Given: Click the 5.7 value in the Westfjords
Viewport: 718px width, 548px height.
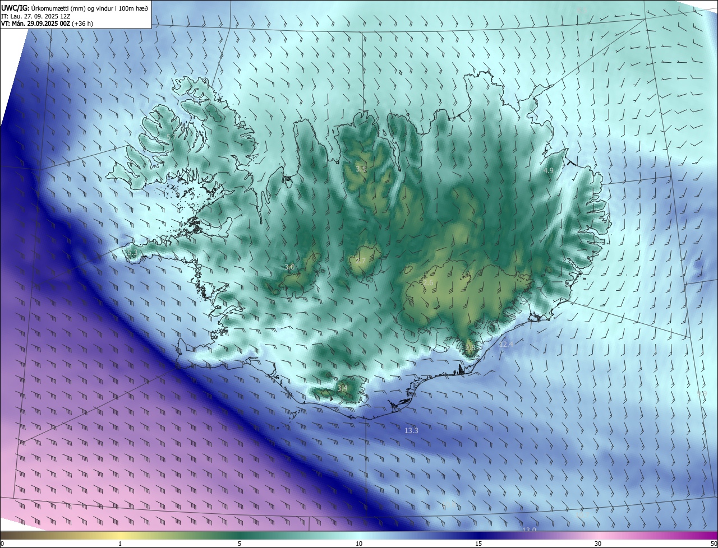Looking at the screenshot, I should tap(172, 137).
